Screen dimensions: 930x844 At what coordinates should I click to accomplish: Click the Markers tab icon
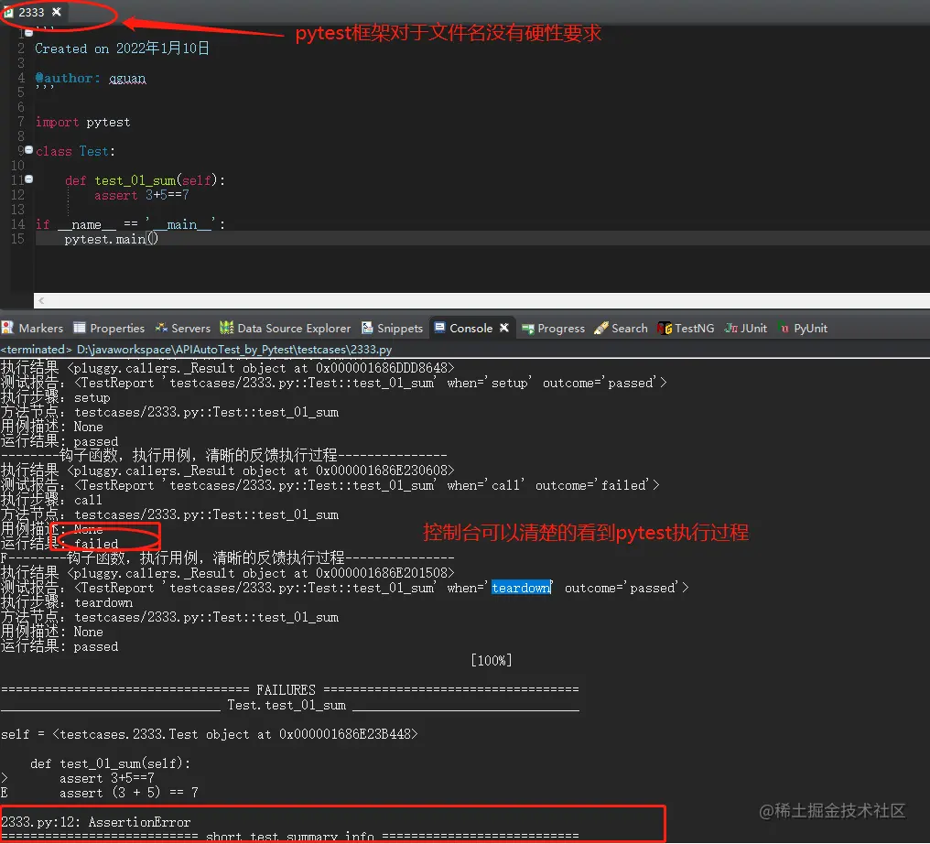coord(7,328)
